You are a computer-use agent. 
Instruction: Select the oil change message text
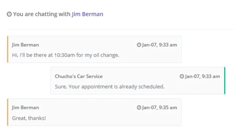tap(66, 55)
